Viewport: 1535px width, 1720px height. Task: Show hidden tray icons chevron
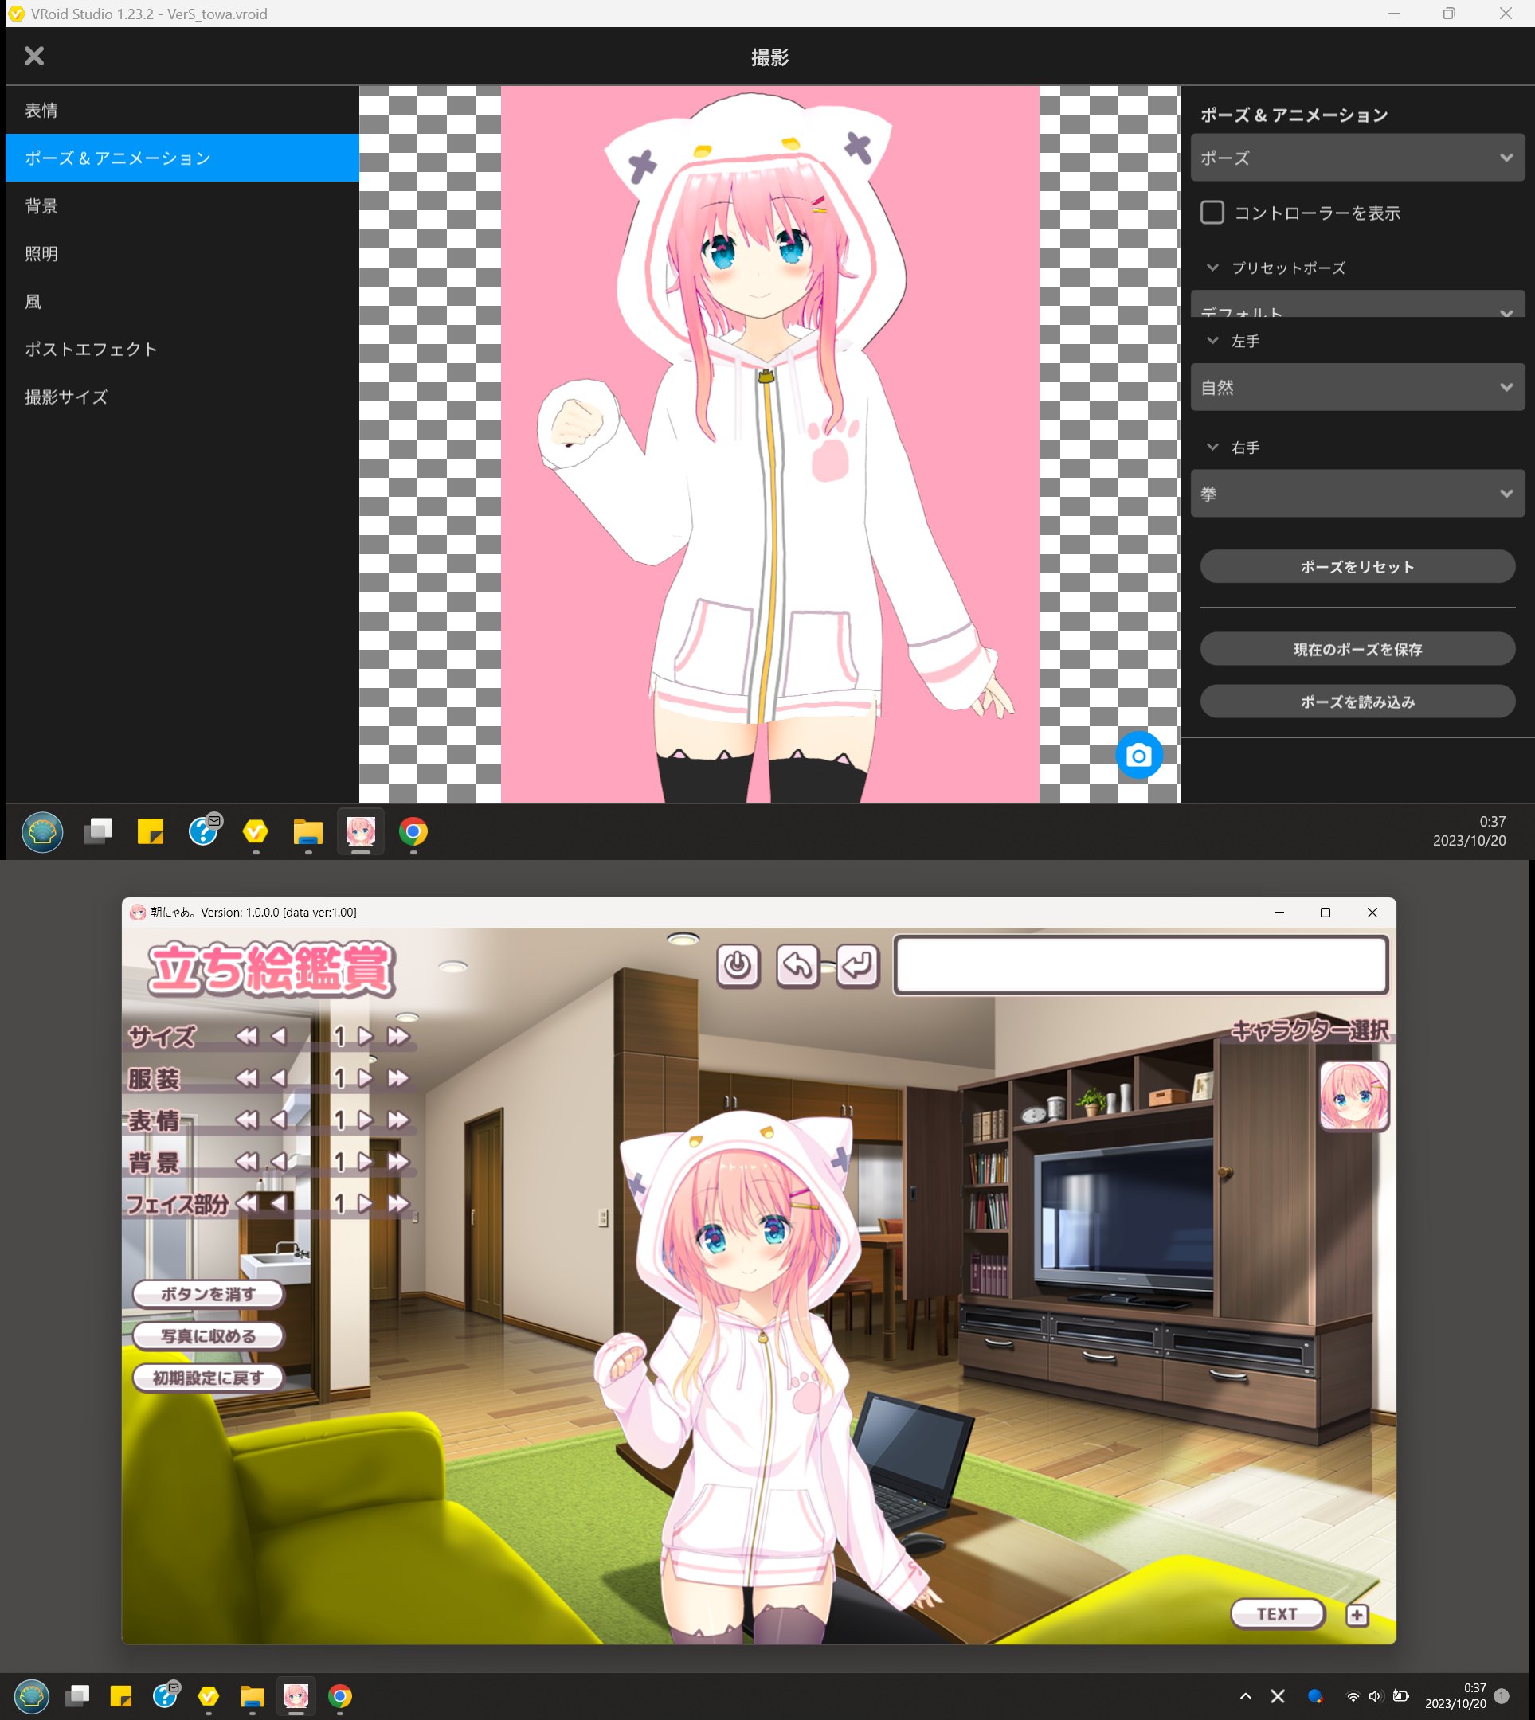coord(1246,1695)
